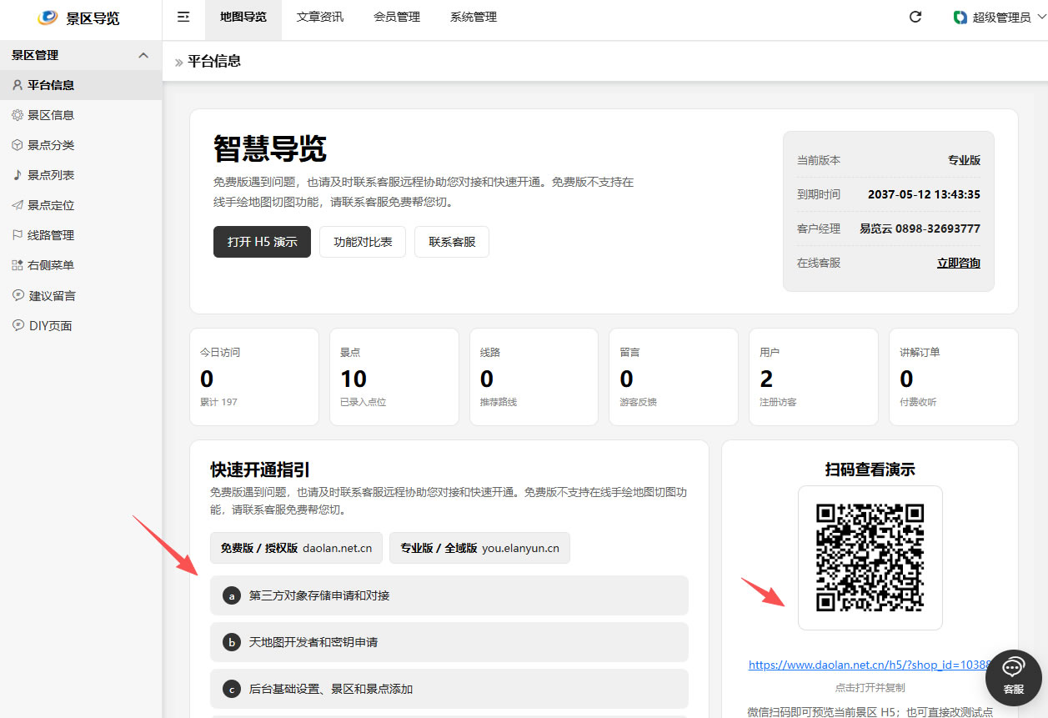
Task: Click the 线路管理 flag icon
Action: coord(18,235)
